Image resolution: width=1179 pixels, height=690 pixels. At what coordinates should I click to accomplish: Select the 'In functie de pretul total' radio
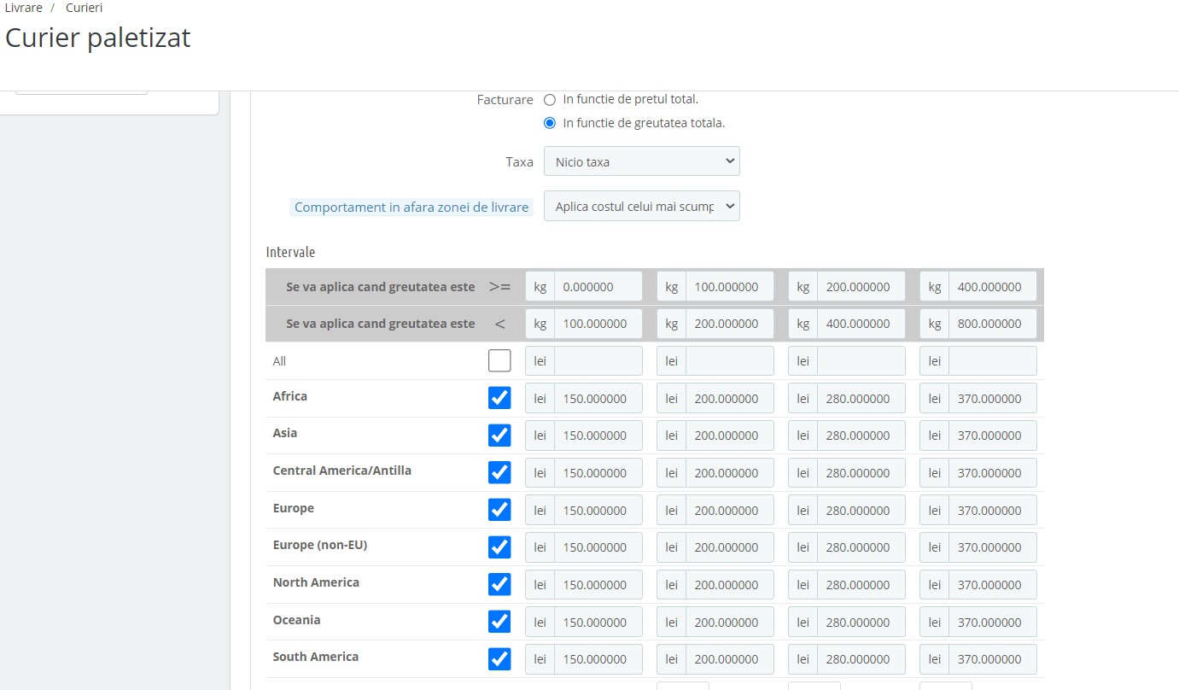coord(550,100)
